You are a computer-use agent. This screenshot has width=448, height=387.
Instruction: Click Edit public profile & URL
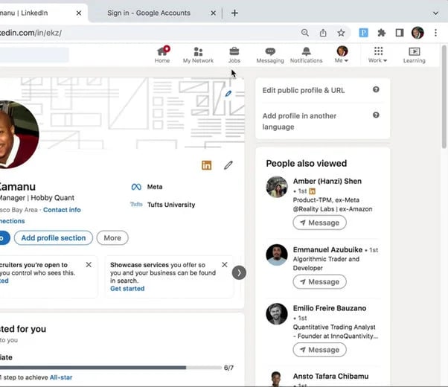(x=304, y=90)
